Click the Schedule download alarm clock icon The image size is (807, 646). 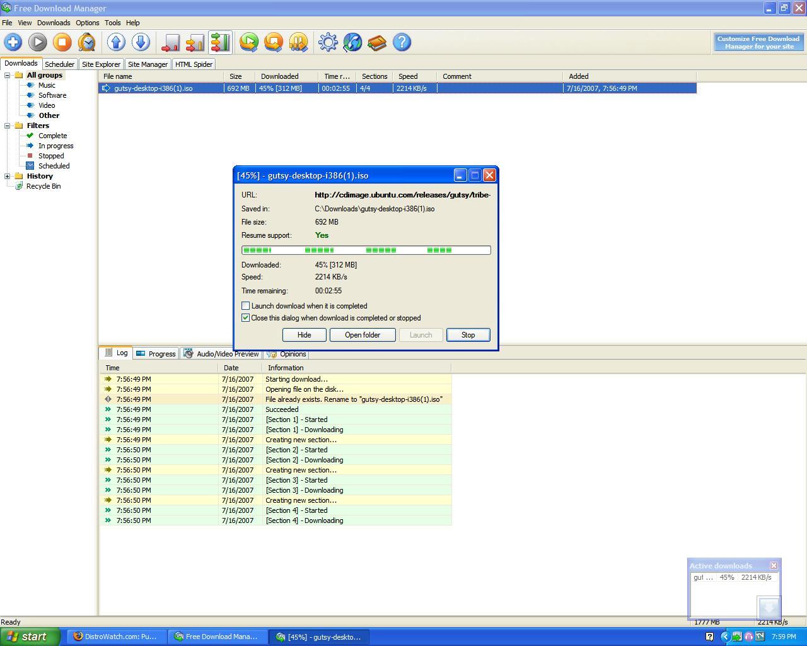pos(87,42)
